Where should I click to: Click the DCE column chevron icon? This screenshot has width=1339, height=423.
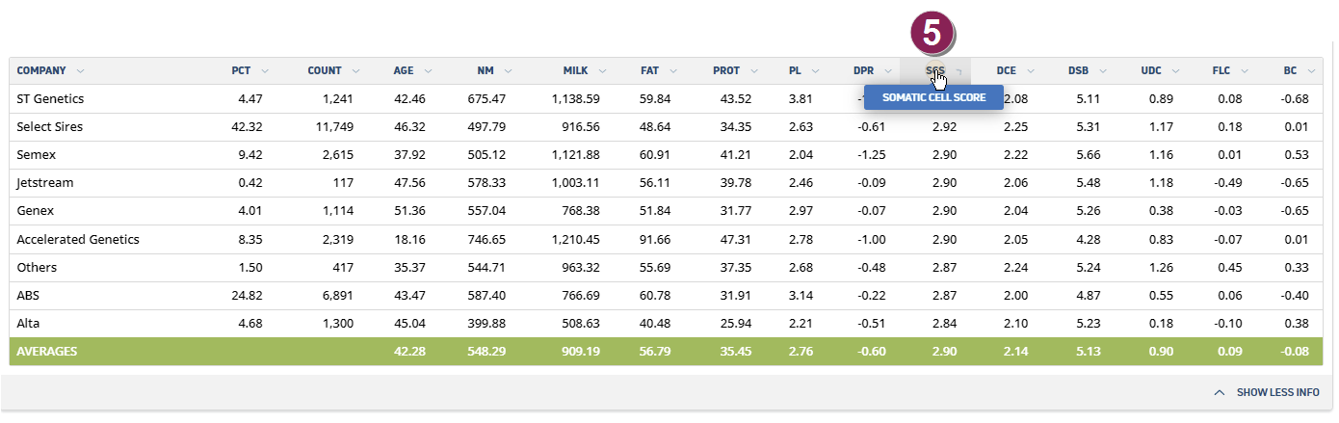pyautogui.click(x=1030, y=71)
